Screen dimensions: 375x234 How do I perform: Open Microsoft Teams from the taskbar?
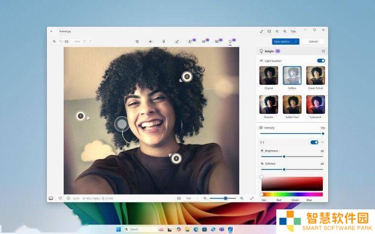click(x=222, y=230)
